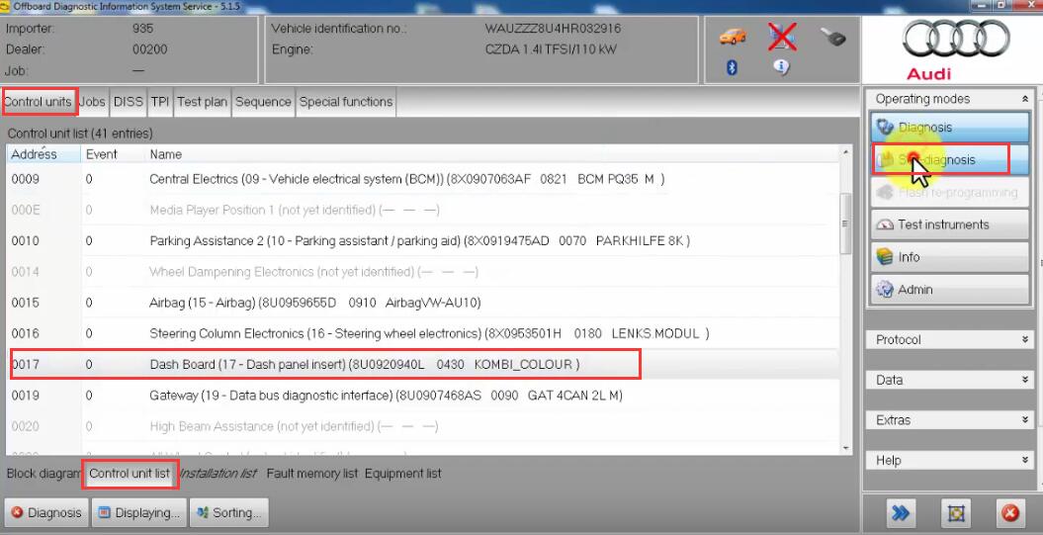Viewport: 1043px width, 535px height.
Task: Select the 0020 High Beam Assistance row
Action: click(423, 426)
